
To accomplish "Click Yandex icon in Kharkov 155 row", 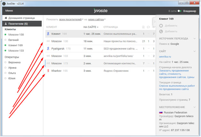I will click(48, 71).
